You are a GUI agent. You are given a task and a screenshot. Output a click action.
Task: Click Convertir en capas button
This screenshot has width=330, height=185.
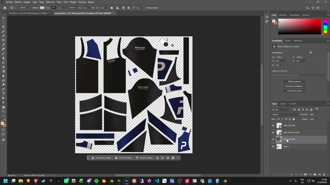(x=294, y=91)
